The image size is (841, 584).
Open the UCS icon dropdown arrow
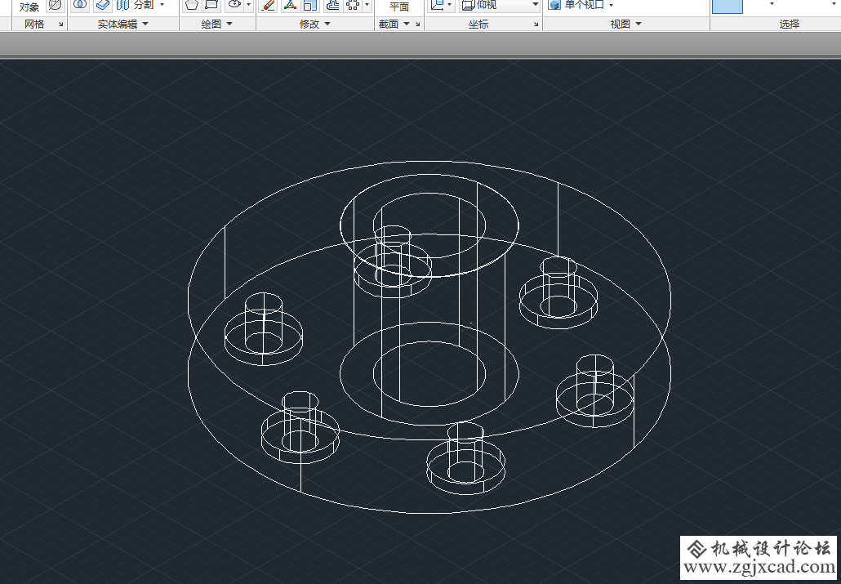449,5
